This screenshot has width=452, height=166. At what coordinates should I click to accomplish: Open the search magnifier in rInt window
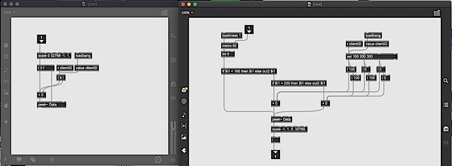pyautogui.click(x=446, y=81)
